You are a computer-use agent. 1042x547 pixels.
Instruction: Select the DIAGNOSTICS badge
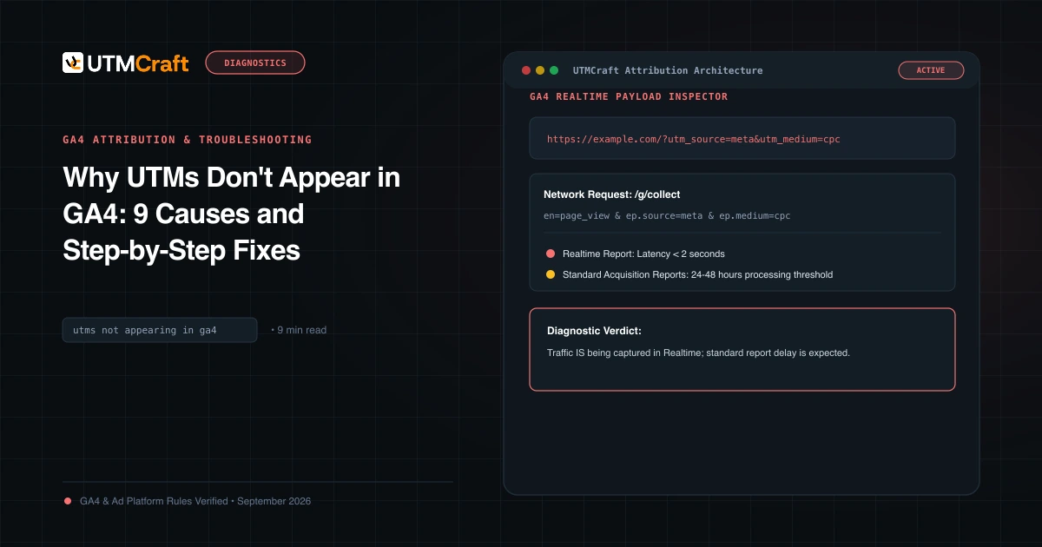point(255,63)
